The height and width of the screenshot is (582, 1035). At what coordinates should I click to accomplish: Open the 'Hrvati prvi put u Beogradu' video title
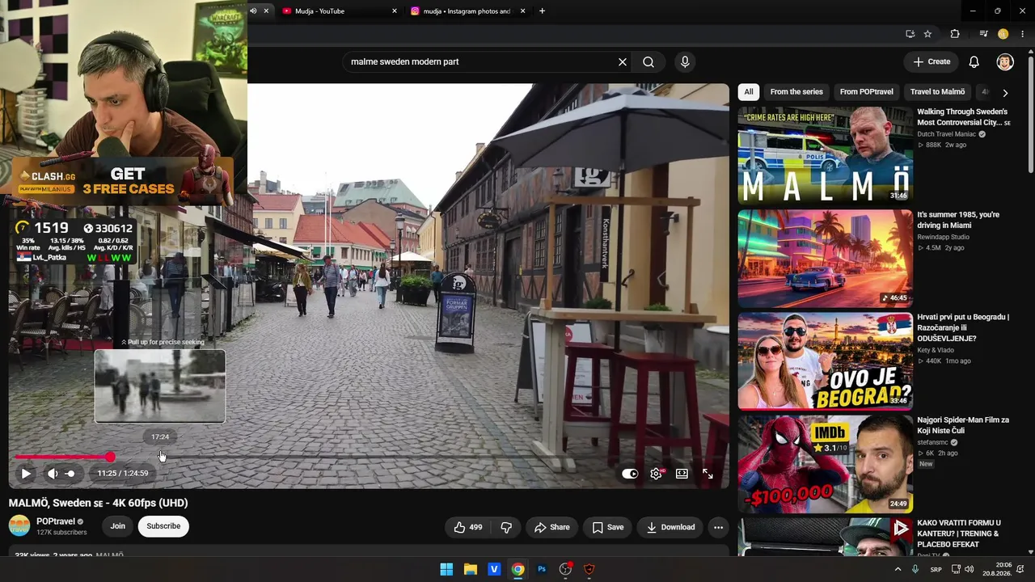(963, 327)
